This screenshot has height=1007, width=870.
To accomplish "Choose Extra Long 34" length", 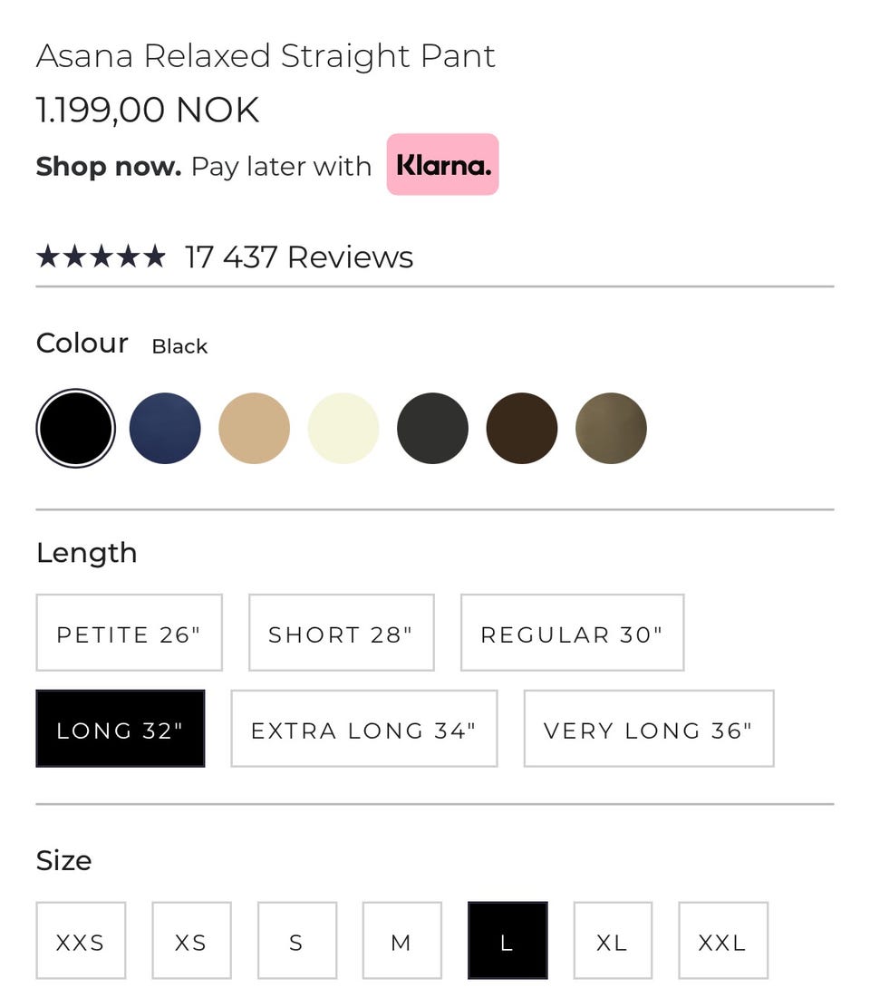I will click(363, 730).
